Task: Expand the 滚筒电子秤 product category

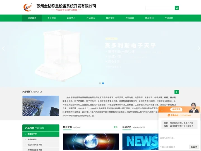Action: point(41,134)
